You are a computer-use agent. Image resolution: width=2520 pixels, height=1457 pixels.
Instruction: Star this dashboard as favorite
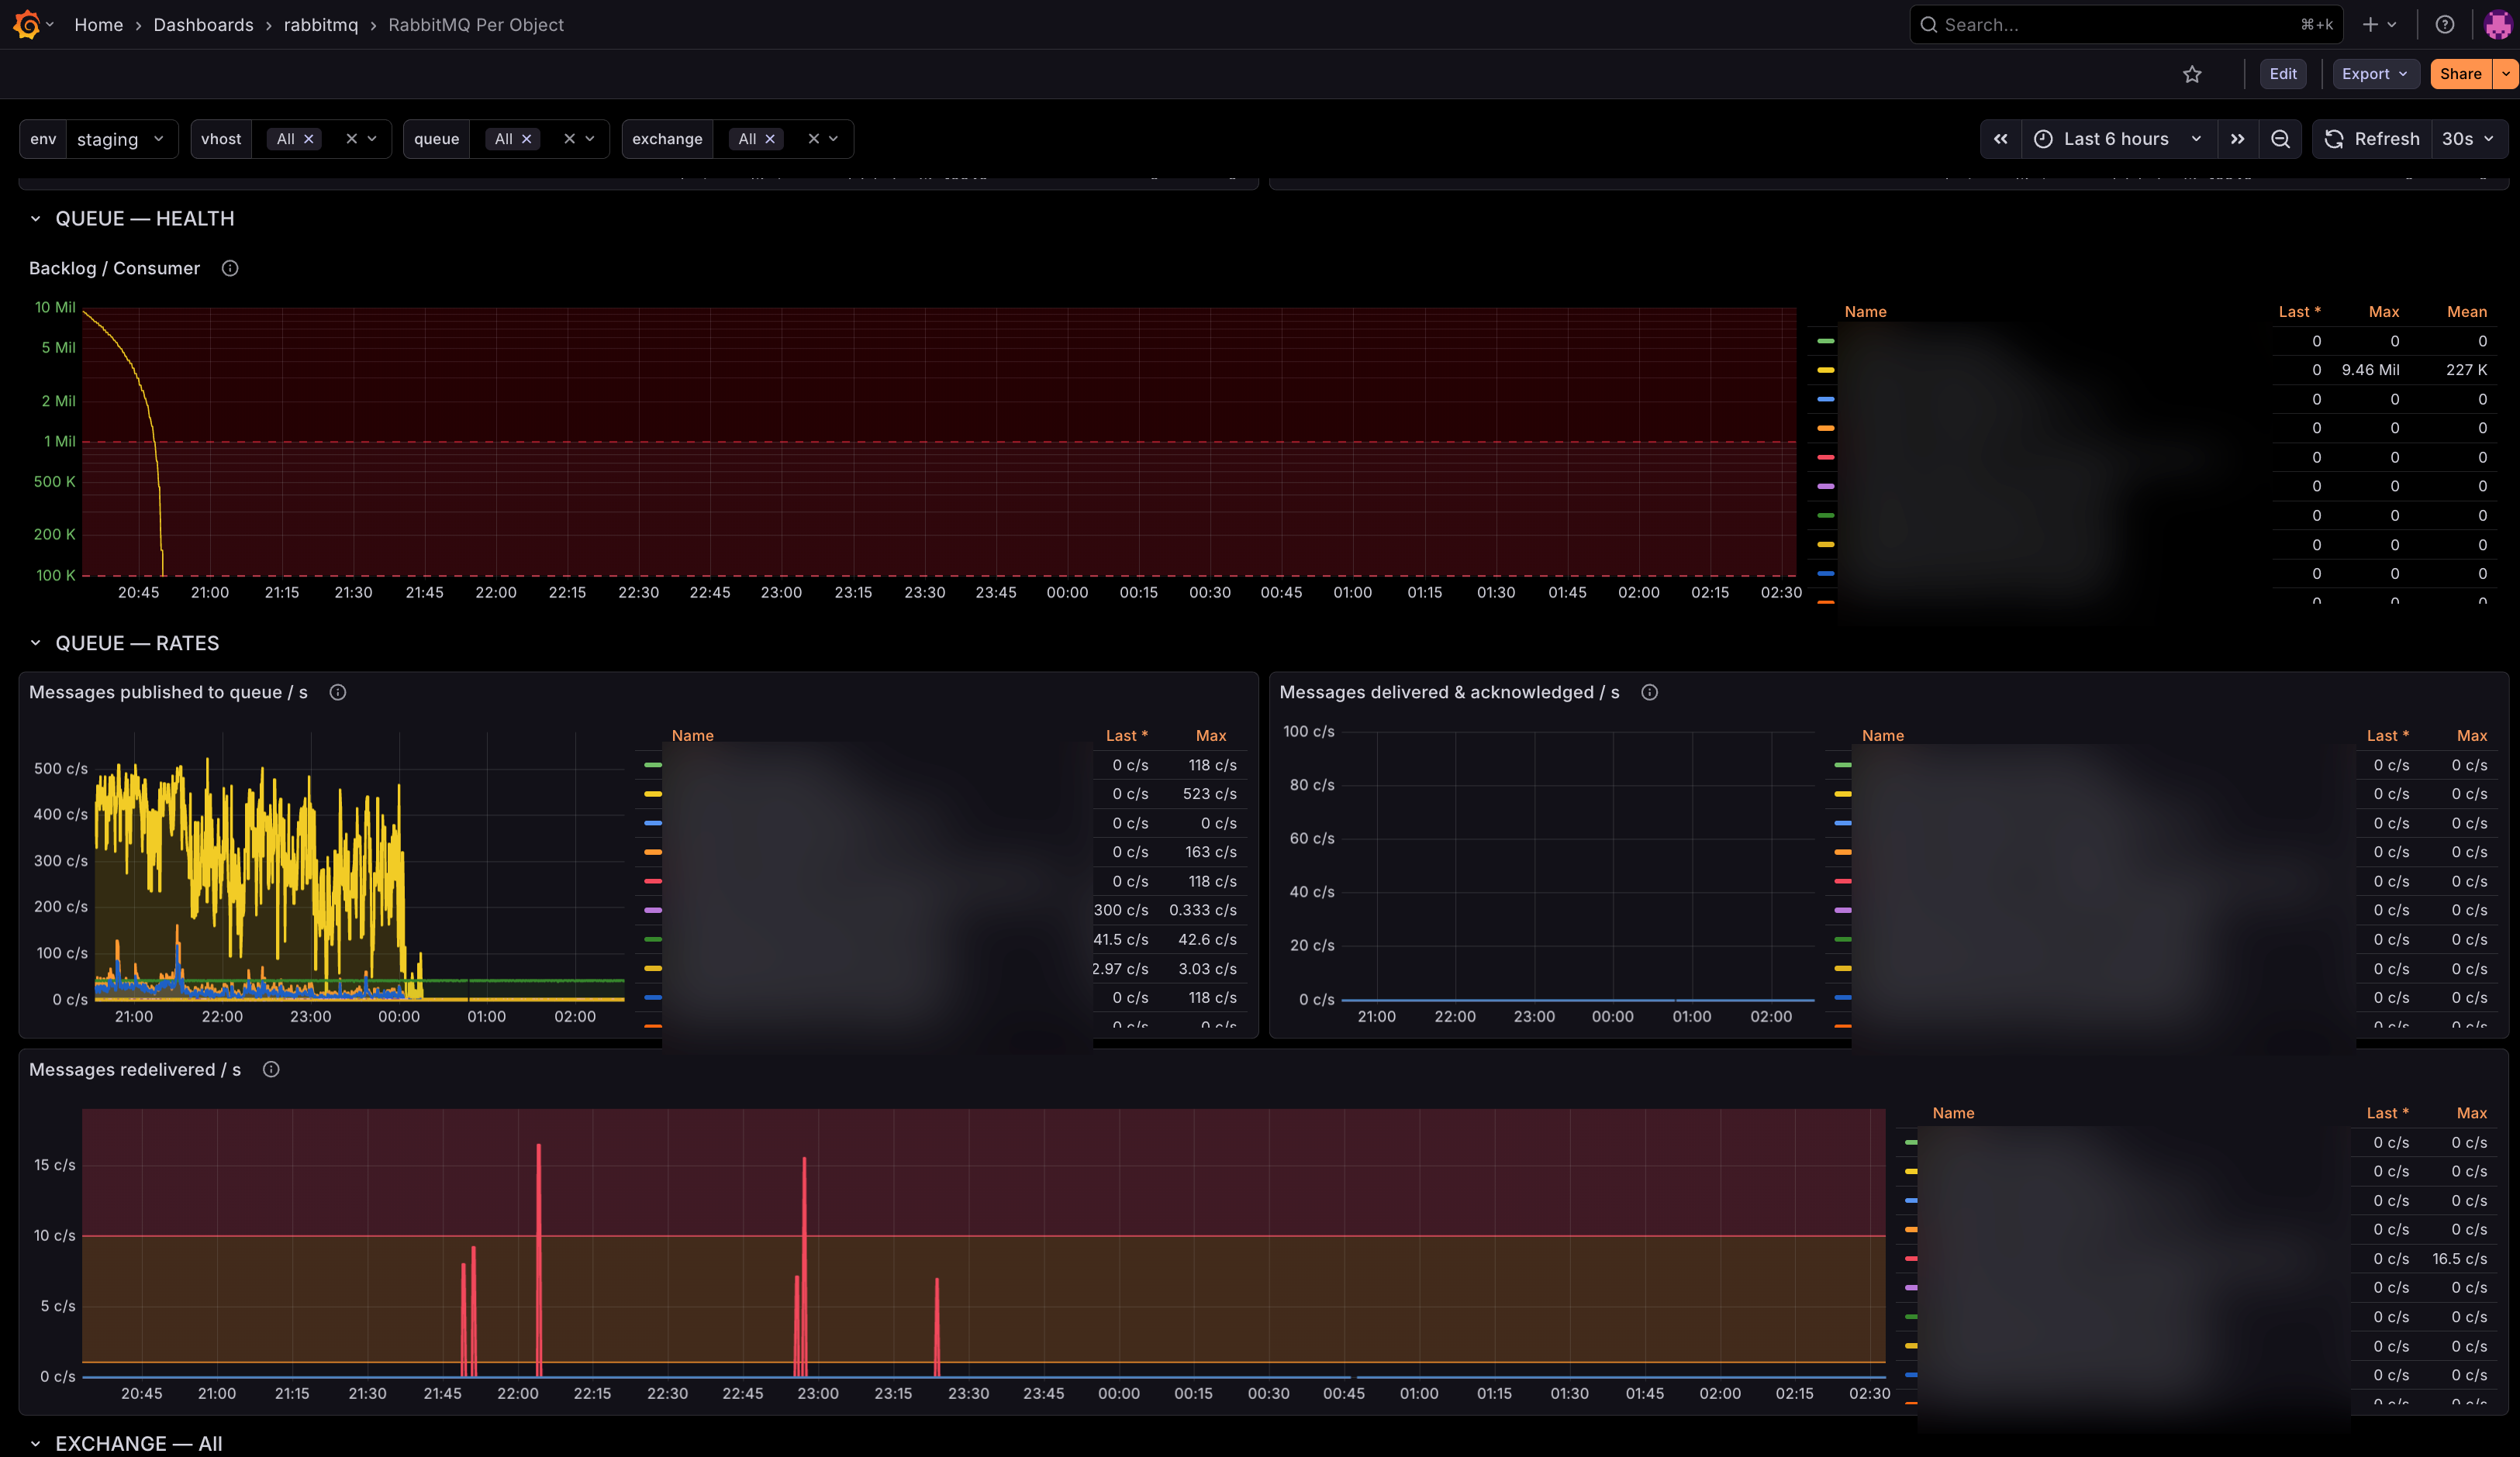point(2193,74)
